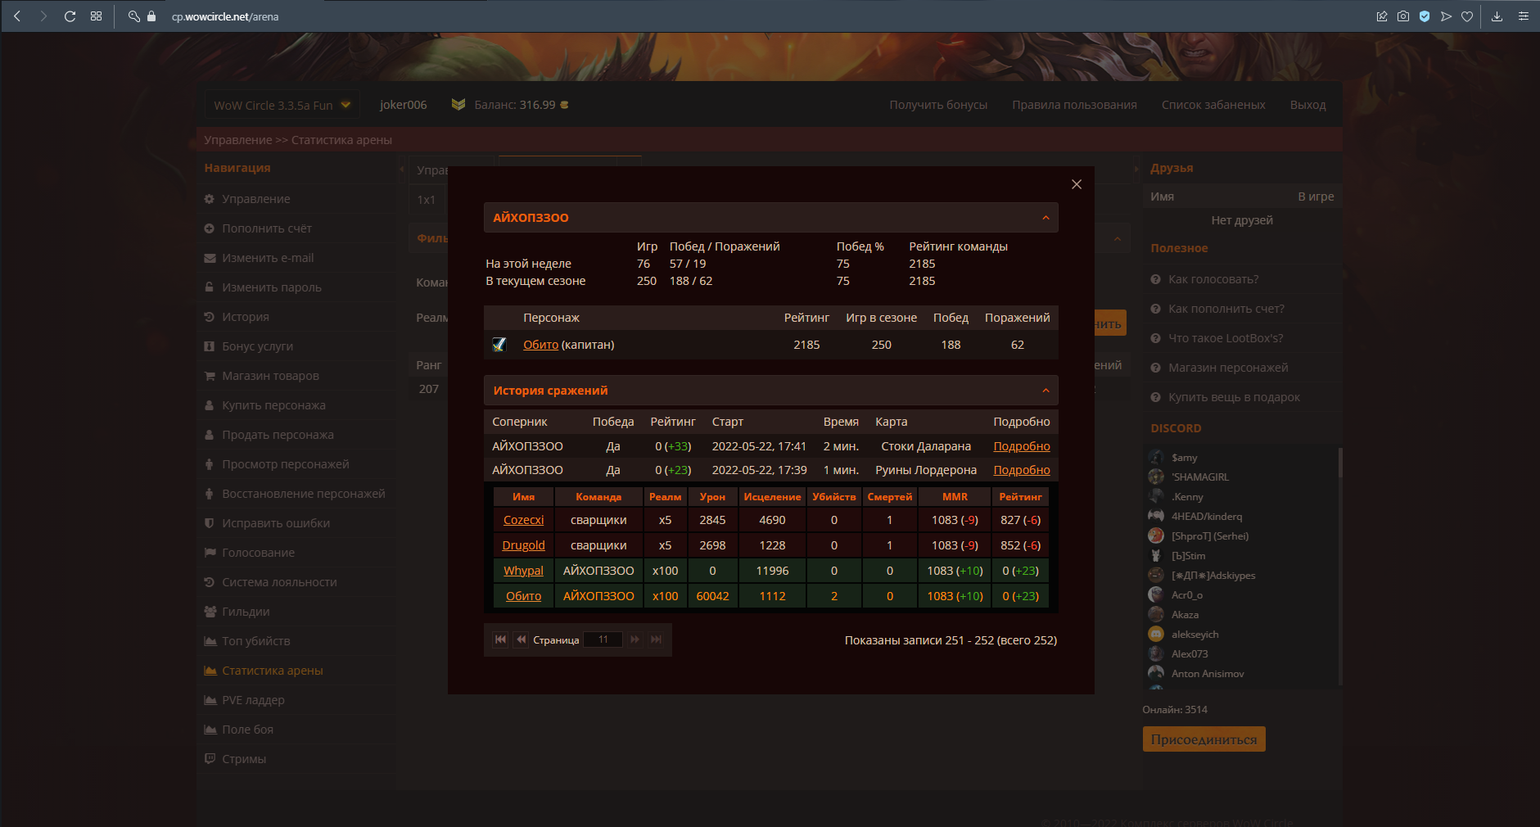Open Купить вещь в подарок link
Image resolution: width=1540 pixels, height=827 pixels.
pyautogui.click(x=1234, y=397)
